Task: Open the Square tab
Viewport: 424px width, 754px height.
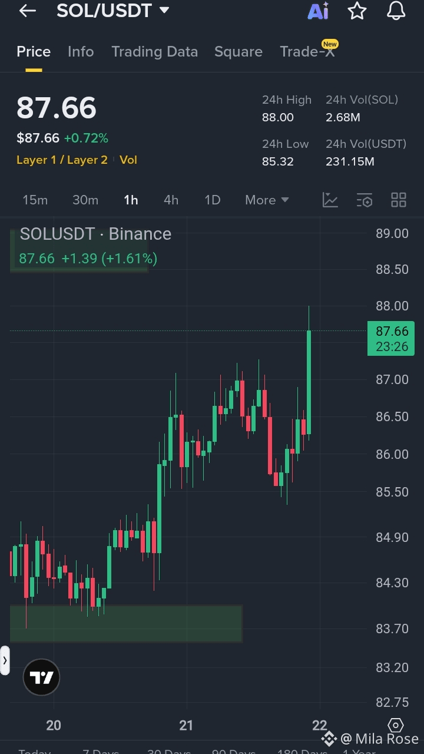Action: pos(238,52)
